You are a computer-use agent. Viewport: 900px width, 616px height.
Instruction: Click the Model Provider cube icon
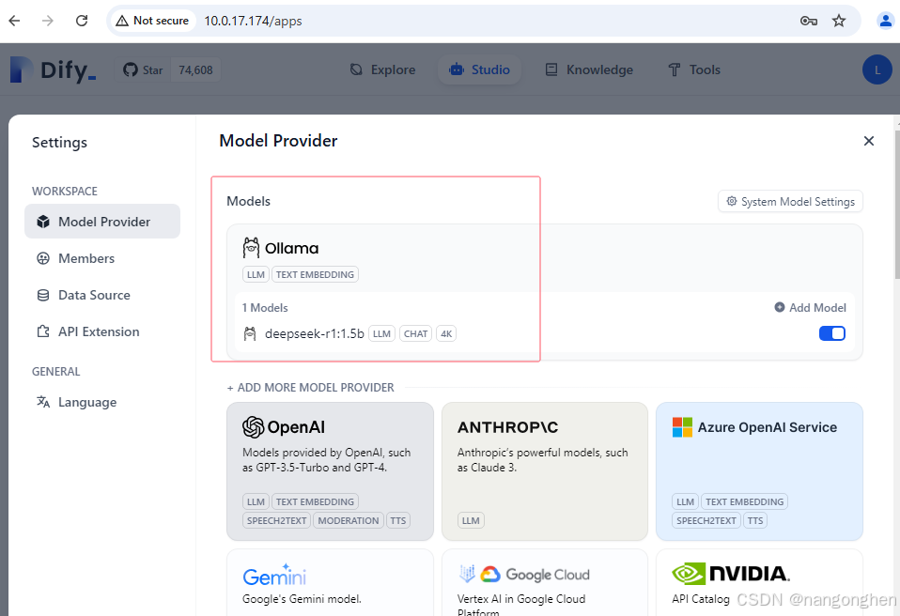[43, 222]
